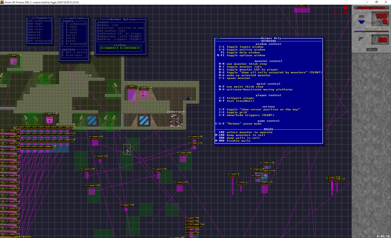391x238 pixels.
Task: Toggle foreground layer in layers window
Action: click(x=39, y=41)
